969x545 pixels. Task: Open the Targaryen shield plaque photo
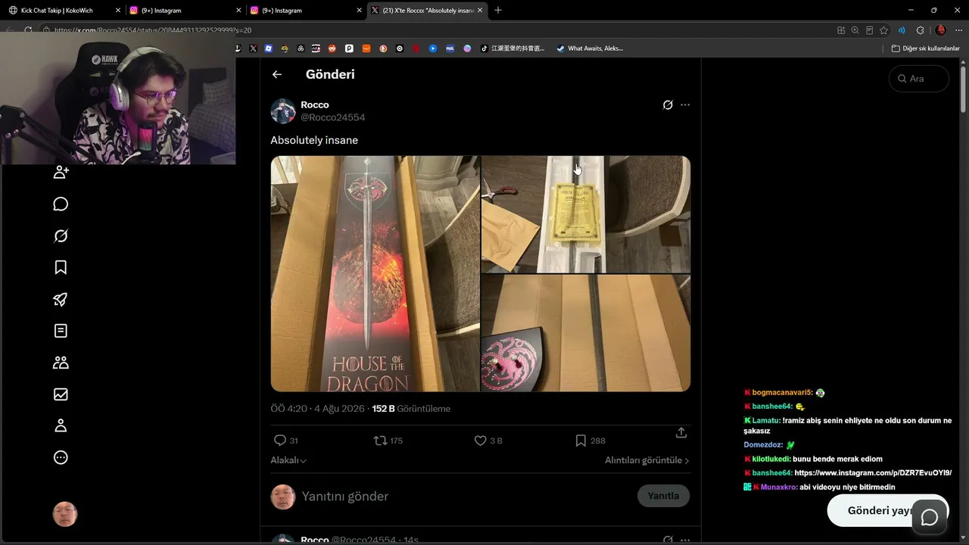(586, 333)
